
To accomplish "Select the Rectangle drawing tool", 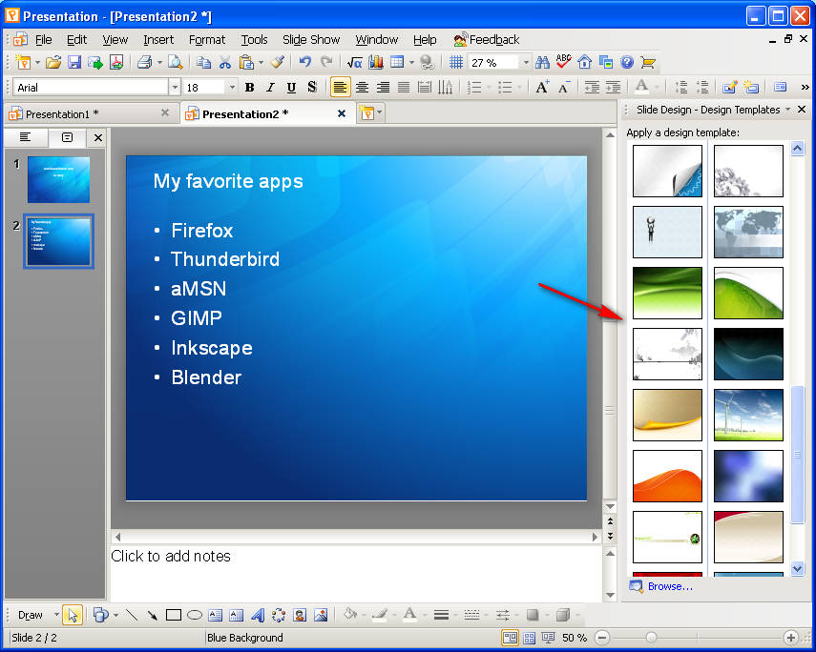I will [174, 615].
